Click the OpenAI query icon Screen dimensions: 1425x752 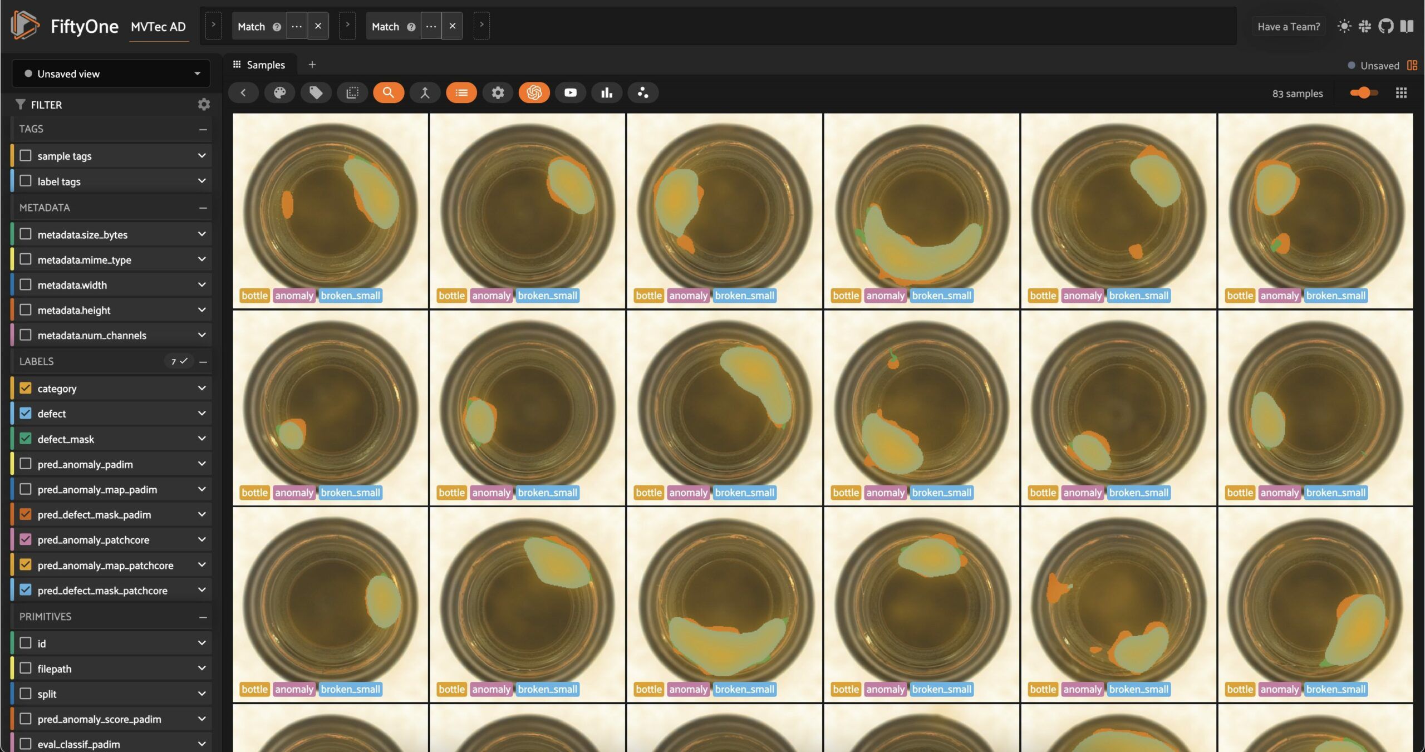(x=534, y=93)
